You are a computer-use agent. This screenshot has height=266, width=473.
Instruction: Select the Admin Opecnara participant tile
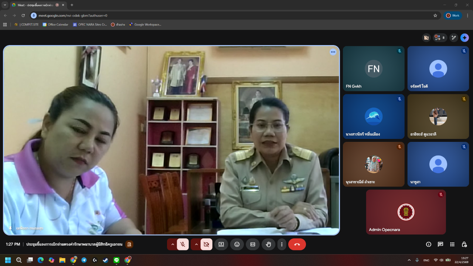pyautogui.click(x=406, y=212)
